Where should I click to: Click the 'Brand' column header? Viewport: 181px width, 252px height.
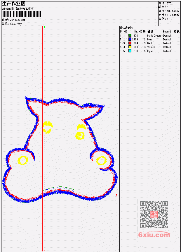pyautogui.click(x=167, y=32)
